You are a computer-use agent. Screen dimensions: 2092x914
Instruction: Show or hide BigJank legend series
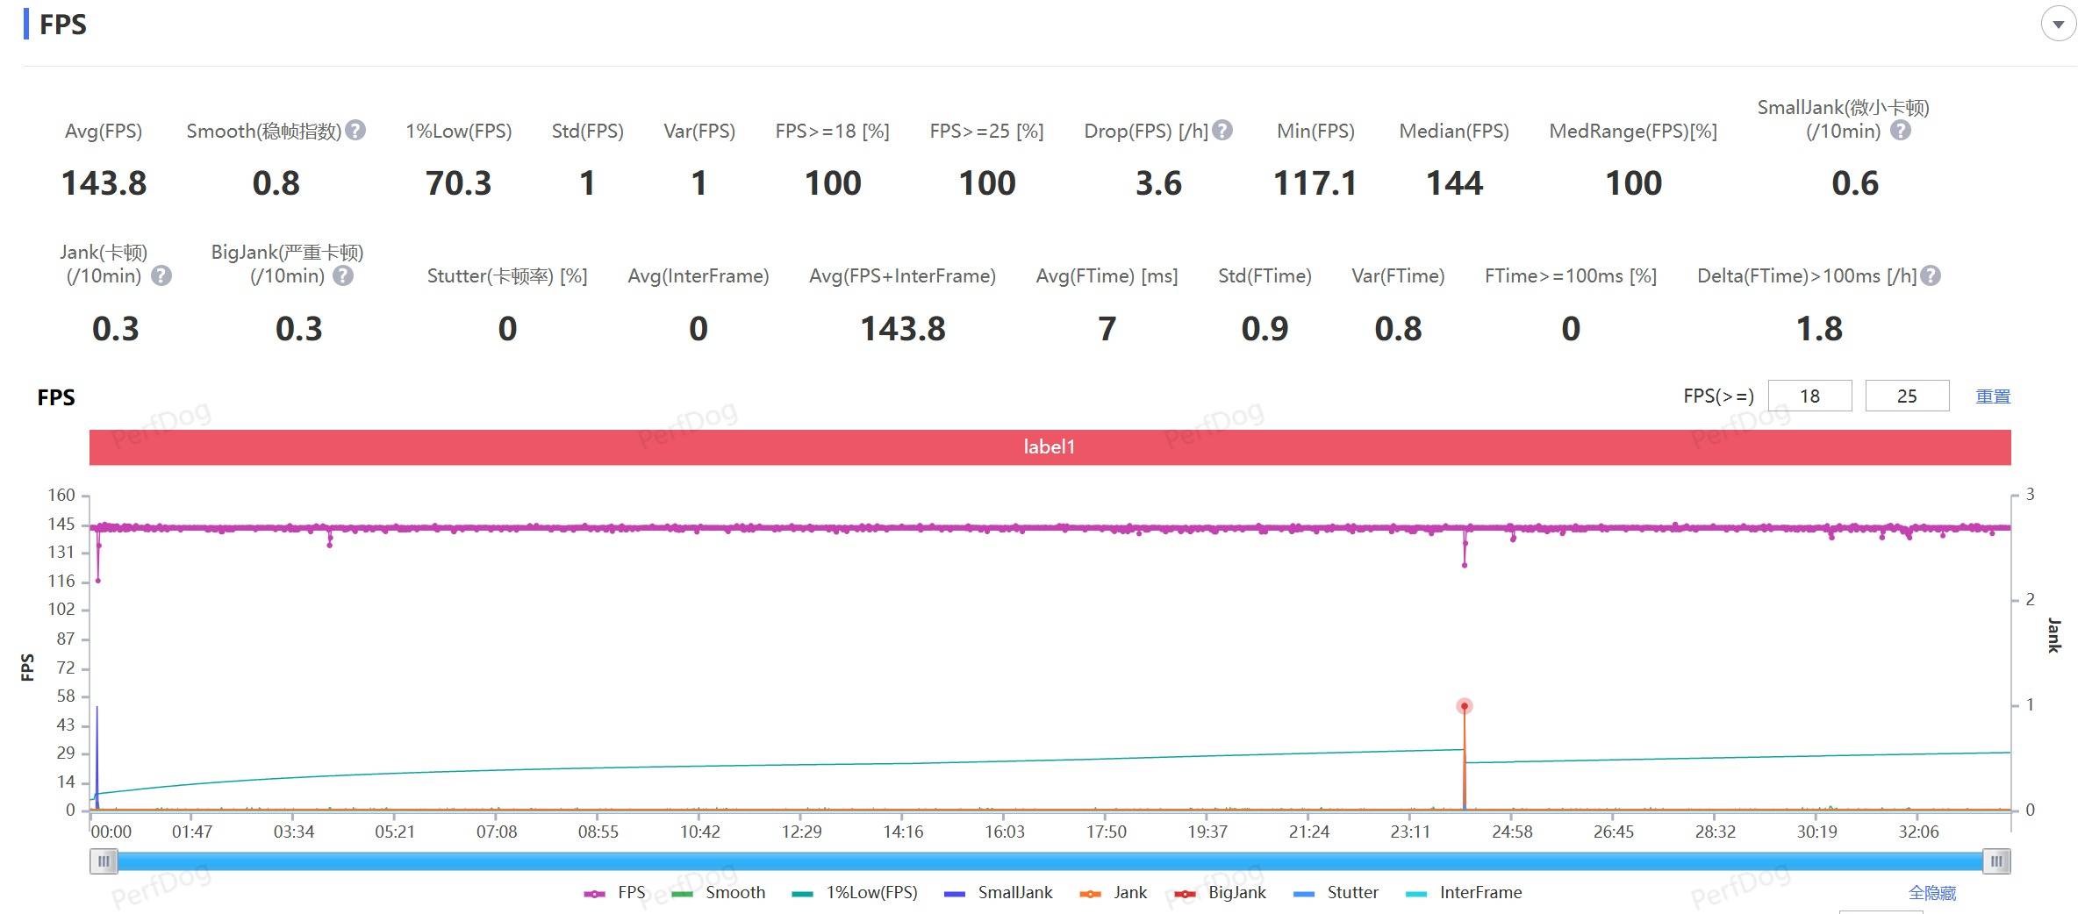pos(1221,893)
